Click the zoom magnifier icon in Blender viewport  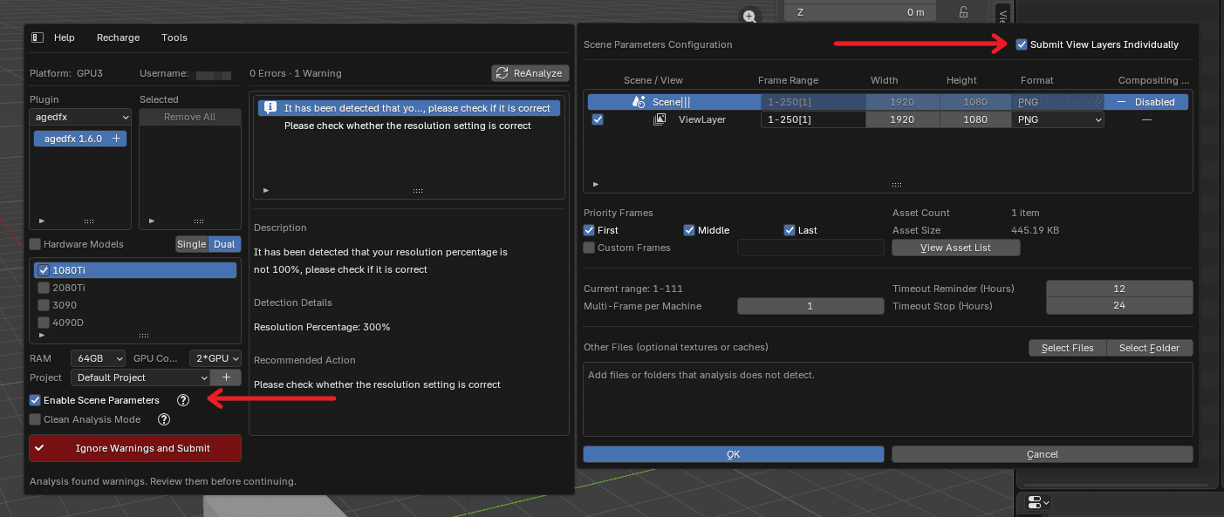pyautogui.click(x=749, y=16)
